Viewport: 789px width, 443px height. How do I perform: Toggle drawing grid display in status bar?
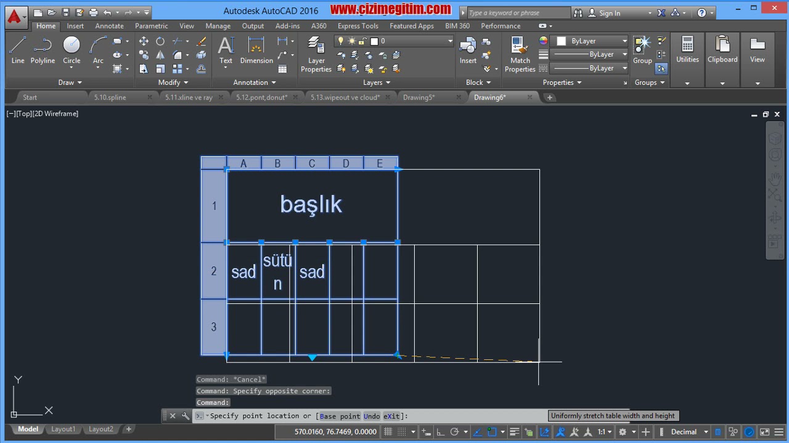[388, 432]
